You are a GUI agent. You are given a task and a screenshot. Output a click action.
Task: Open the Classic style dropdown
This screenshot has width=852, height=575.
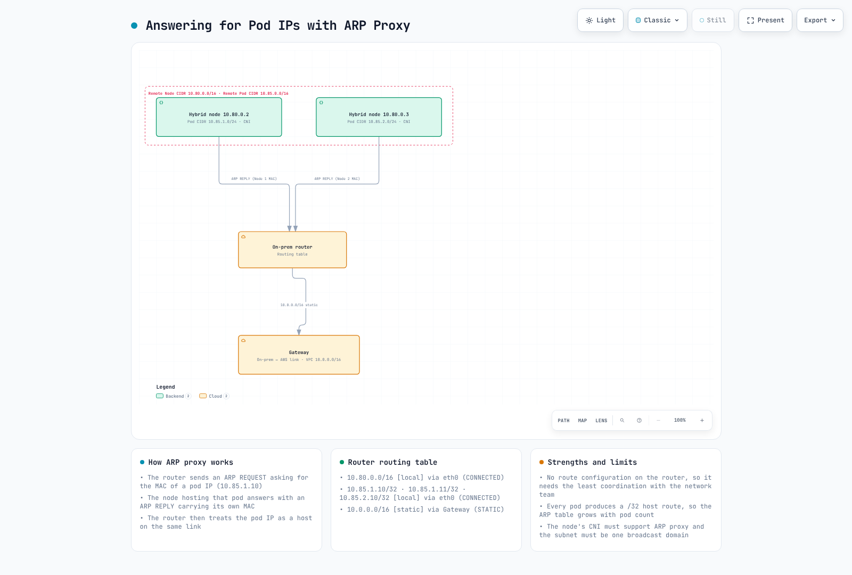tap(658, 20)
